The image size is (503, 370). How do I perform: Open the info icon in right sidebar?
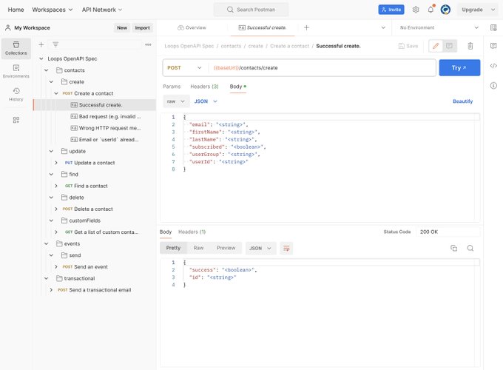[x=493, y=85]
